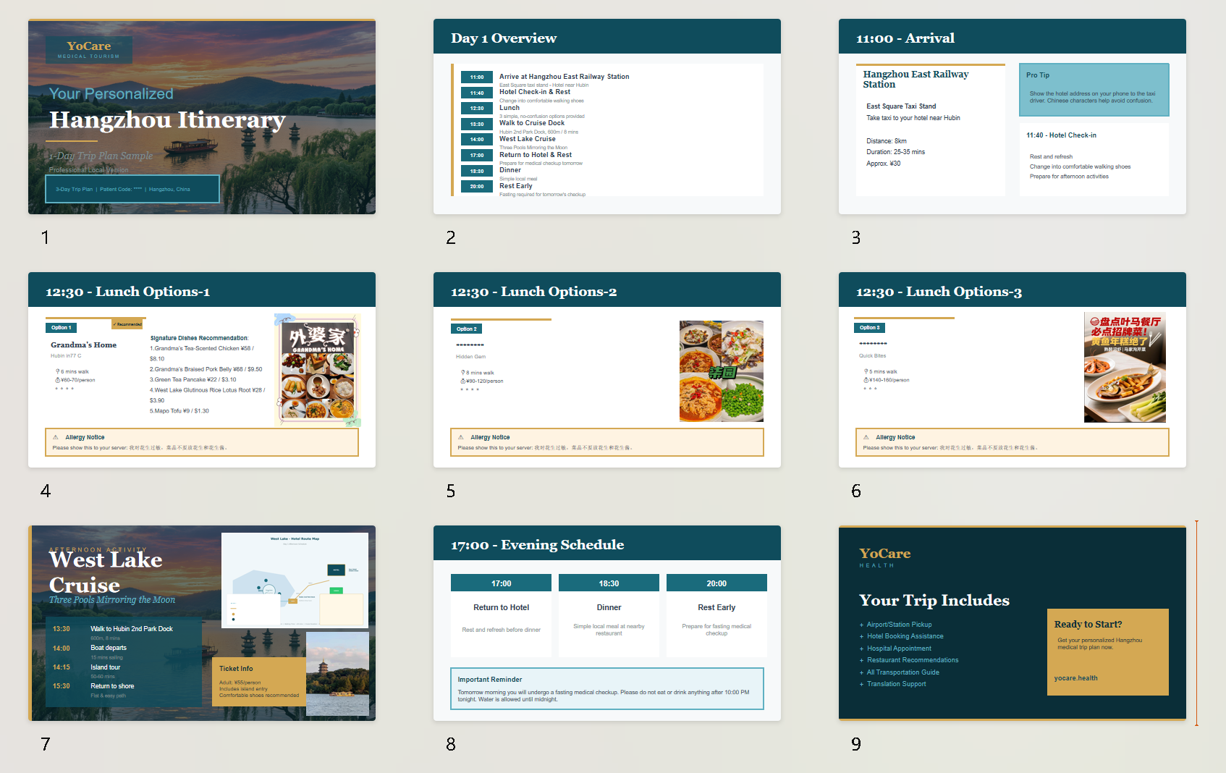1226x773 pixels.
Task: Click the YoCare Medical Tourism logo on slide 1
Action: [89, 49]
